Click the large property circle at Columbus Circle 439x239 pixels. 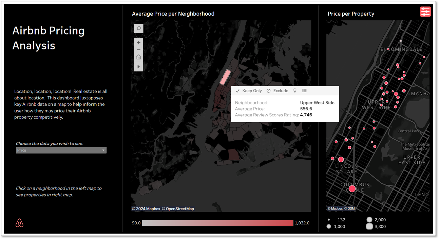(x=352, y=189)
